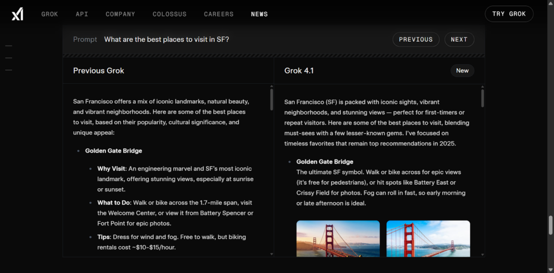Image resolution: width=554 pixels, height=273 pixels.
Task: Select the middle section marker on the left edge
Action: pos(9,58)
